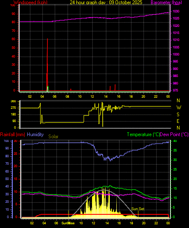Screen dimensions: 189x228
Task: Click the 50 value on red windspeed axis
Action: [13, 48]
